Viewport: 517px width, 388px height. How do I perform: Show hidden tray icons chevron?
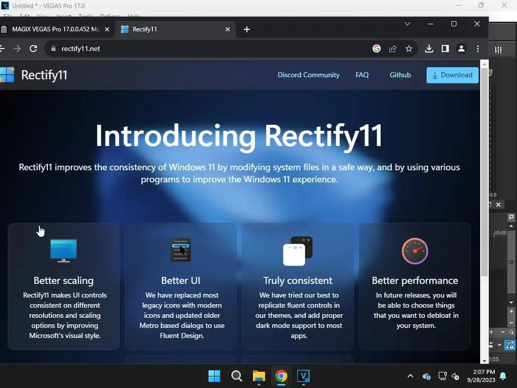(x=410, y=376)
